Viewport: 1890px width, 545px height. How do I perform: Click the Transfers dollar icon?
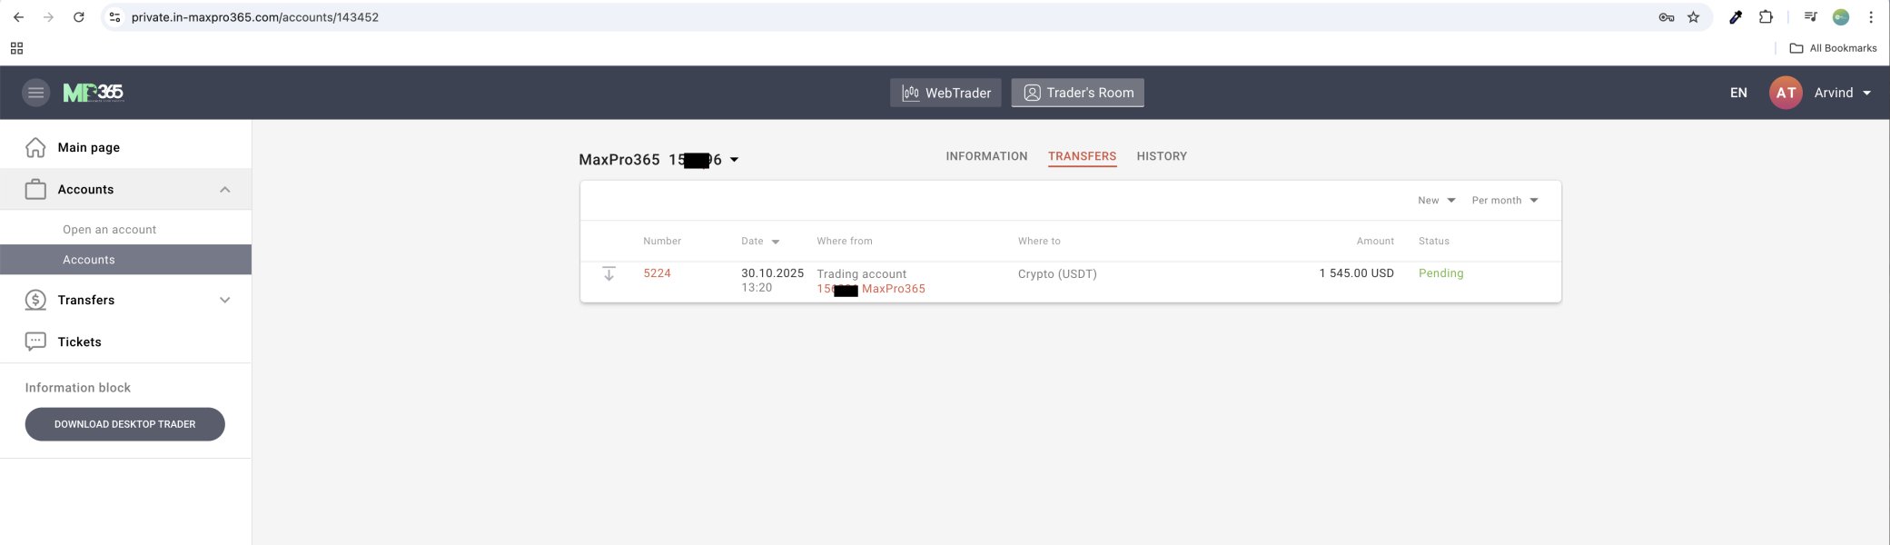[35, 300]
